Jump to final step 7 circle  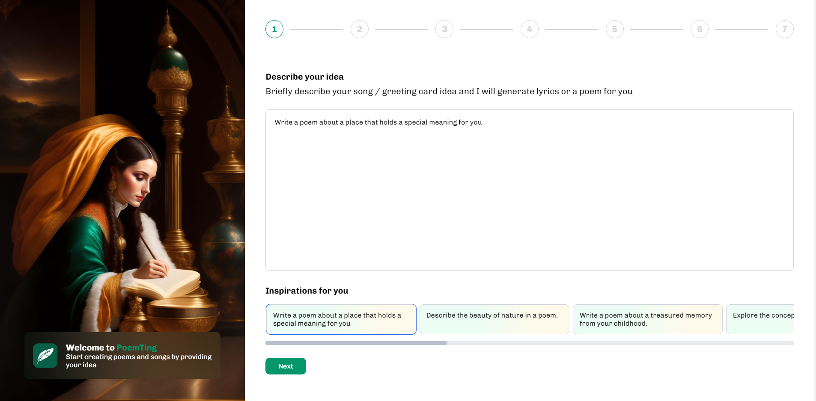(x=784, y=29)
